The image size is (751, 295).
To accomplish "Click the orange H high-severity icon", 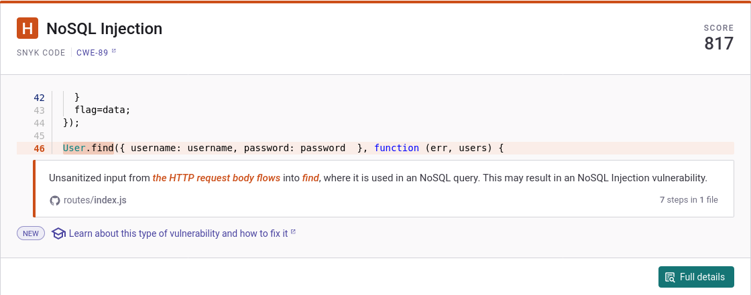I will (x=27, y=29).
